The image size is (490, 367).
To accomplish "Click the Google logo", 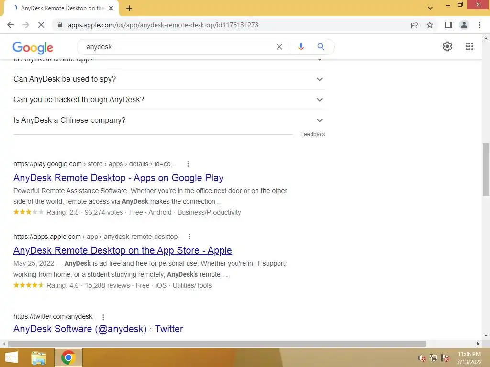I will [x=33, y=47].
